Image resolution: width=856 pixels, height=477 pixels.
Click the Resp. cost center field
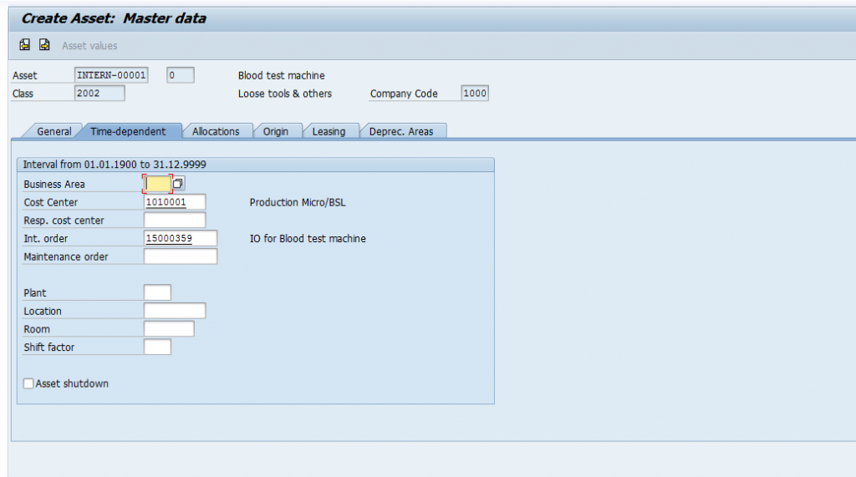pyautogui.click(x=175, y=220)
